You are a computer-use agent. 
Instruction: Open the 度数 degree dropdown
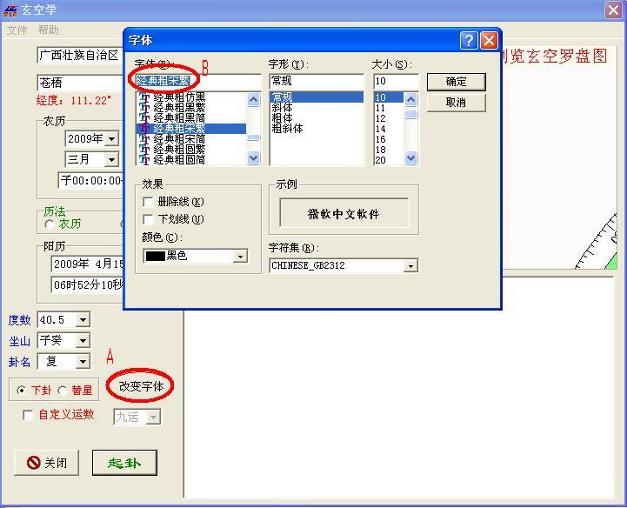click(x=83, y=320)
